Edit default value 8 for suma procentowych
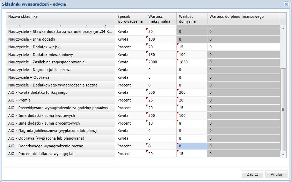 coord(192,123)
